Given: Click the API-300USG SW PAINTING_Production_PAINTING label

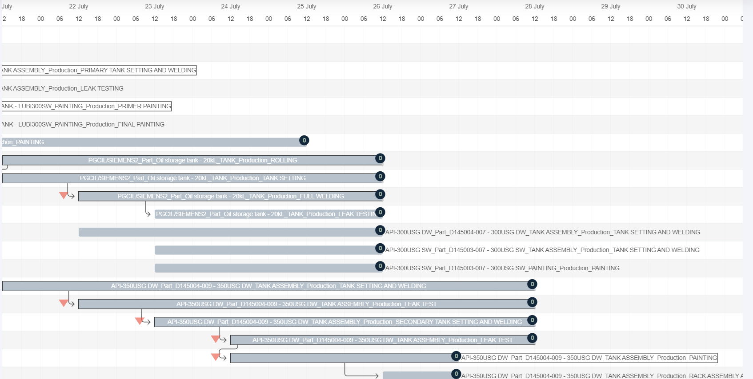Looking at the screenshot, I should (502, 268).
